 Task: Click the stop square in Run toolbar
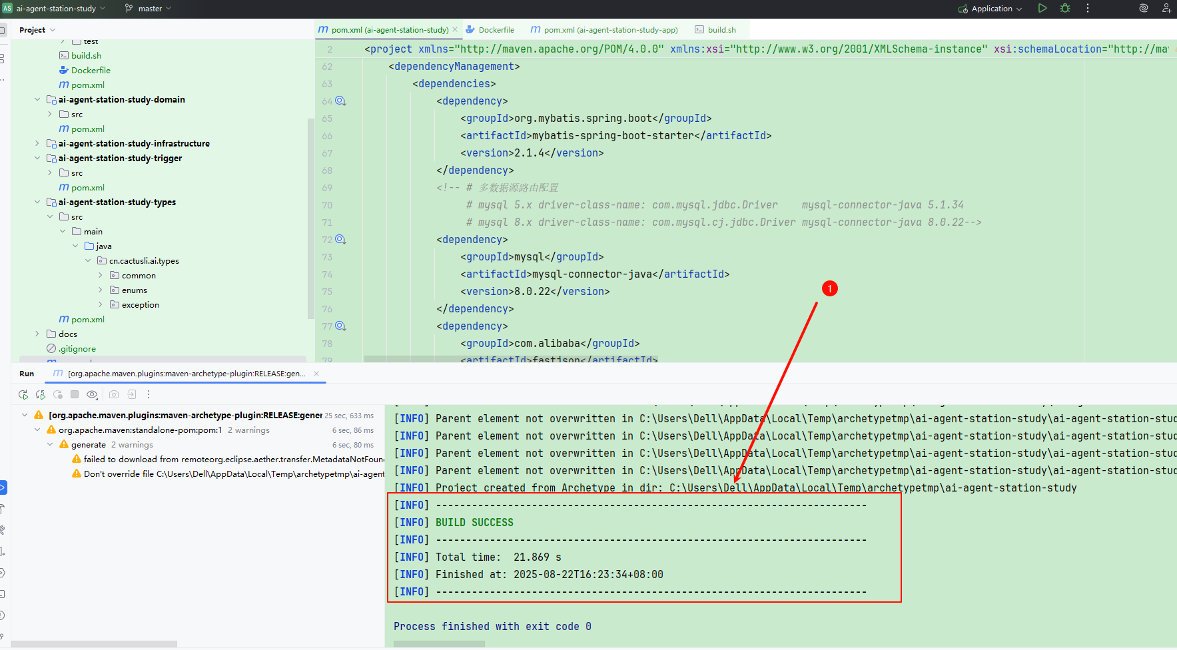click(x=75, y=394)
